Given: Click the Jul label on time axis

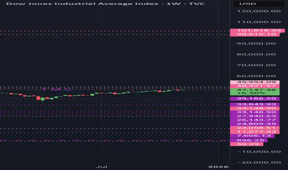Looking at the screenshot, I should [x=101, y=167].
